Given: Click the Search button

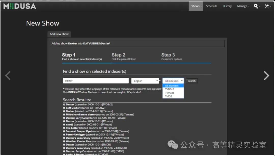Looking at the screenshot, I should [x=191, y=81].
